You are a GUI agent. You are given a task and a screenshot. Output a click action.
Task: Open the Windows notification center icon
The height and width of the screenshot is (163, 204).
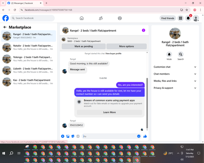(199, 153)
